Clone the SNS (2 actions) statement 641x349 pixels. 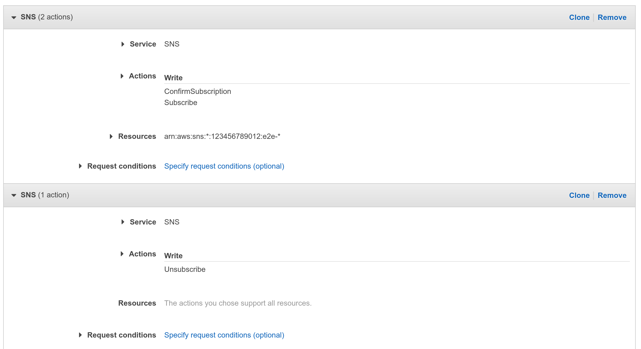point(579,18)
